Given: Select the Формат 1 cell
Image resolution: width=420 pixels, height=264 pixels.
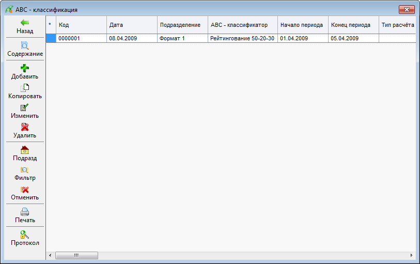Looking at the screenshot, I should (x=182, y=38).
